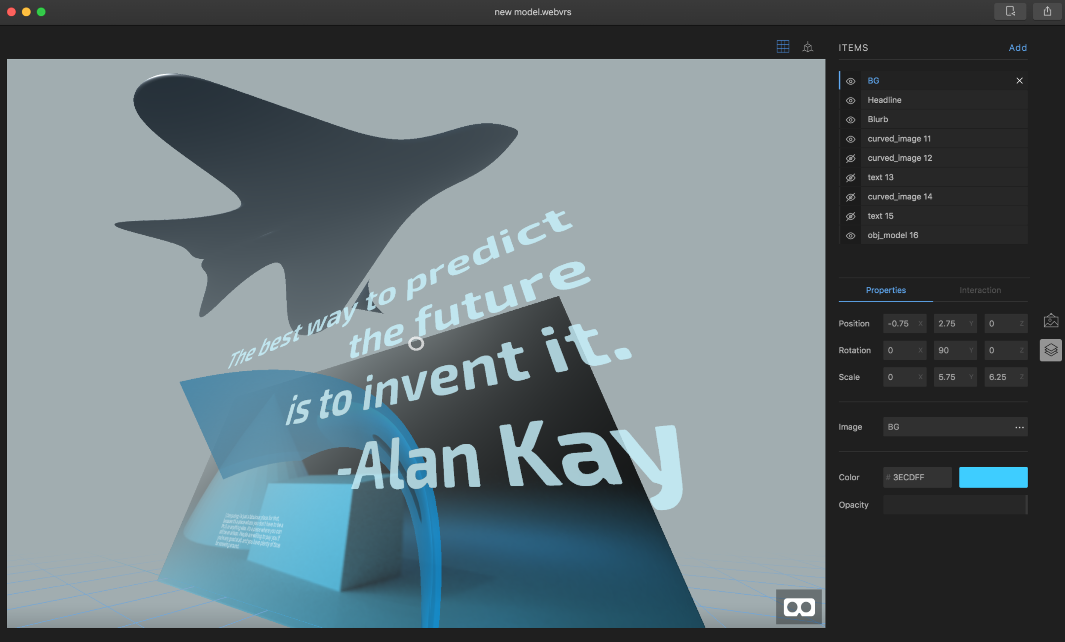The width and height of the screenshot is (1065, 642).
Task: Show the hidden text 13 item
Action: (850, 178)
